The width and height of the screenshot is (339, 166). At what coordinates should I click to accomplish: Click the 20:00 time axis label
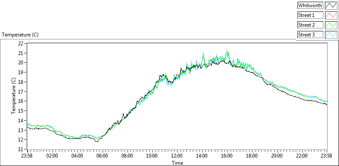click(277, 156)
